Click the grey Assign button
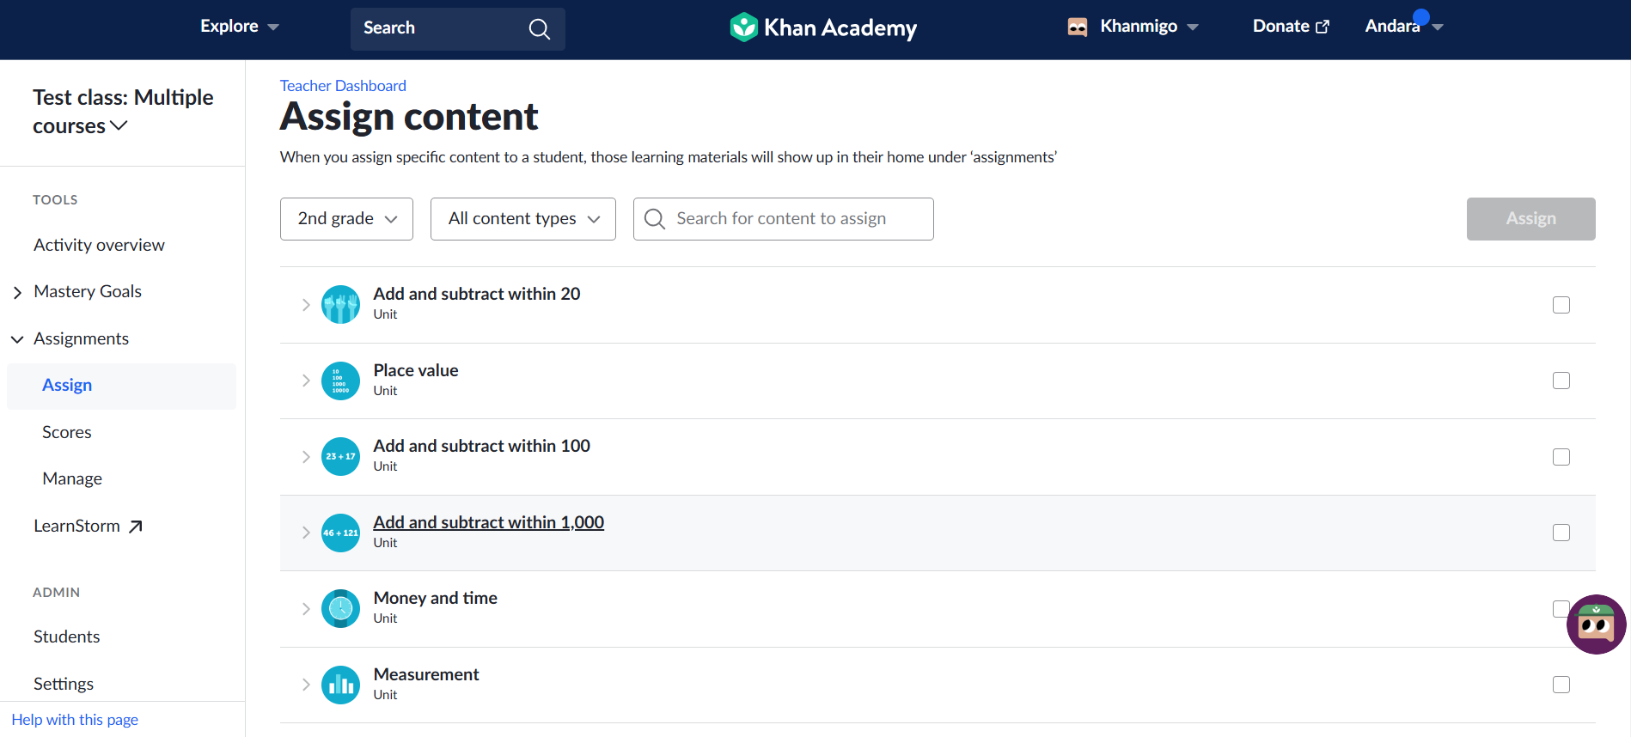The width and height of the screenshot is (1631, 737). 1530,219
